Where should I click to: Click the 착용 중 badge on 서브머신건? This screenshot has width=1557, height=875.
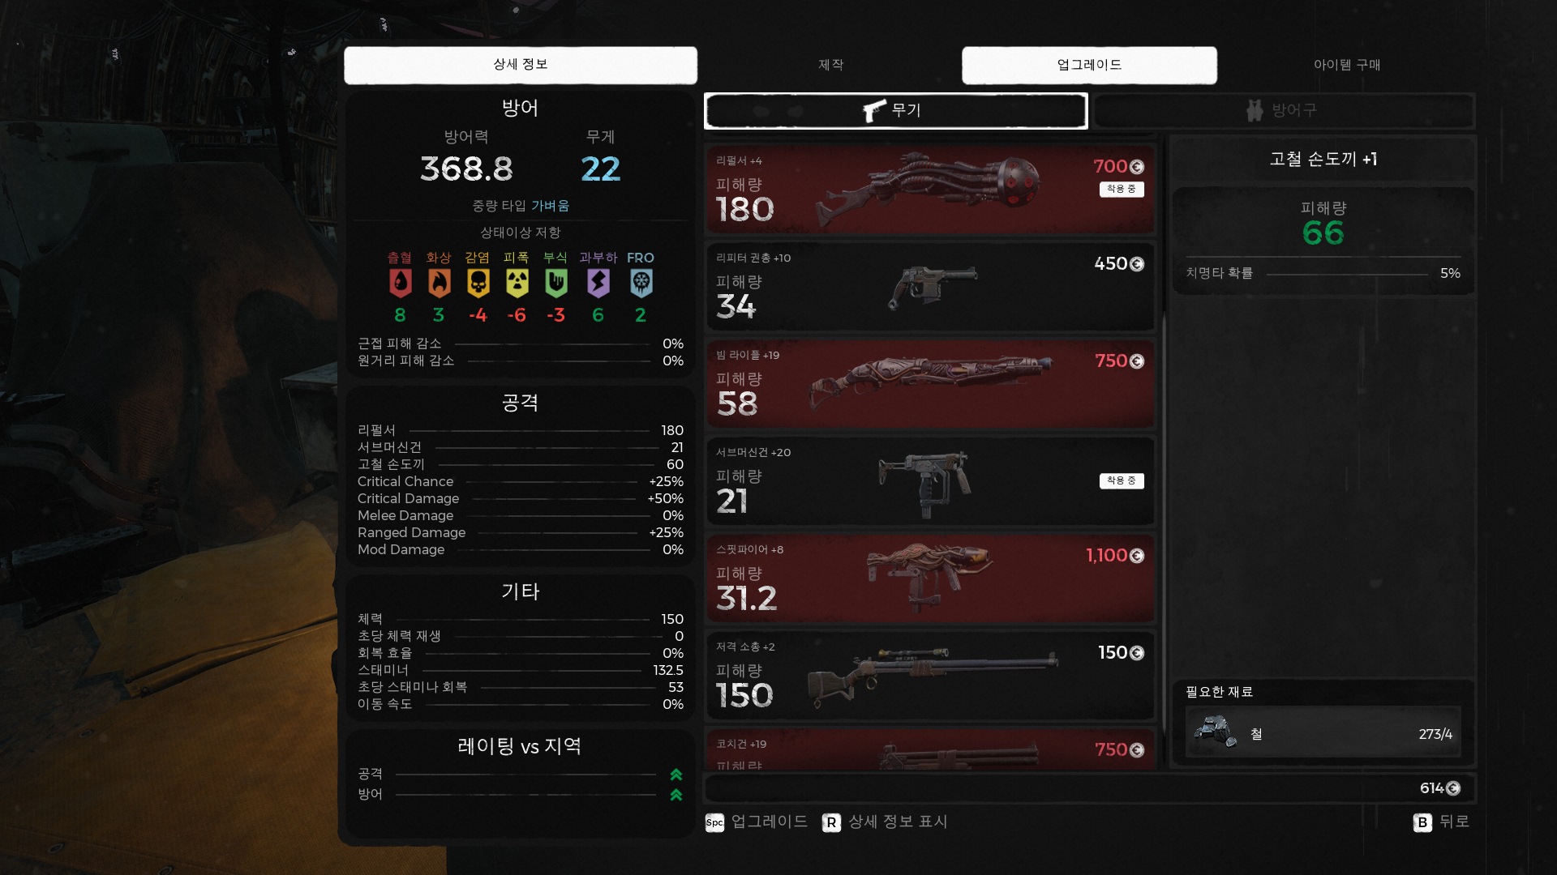click(1122, 480)
